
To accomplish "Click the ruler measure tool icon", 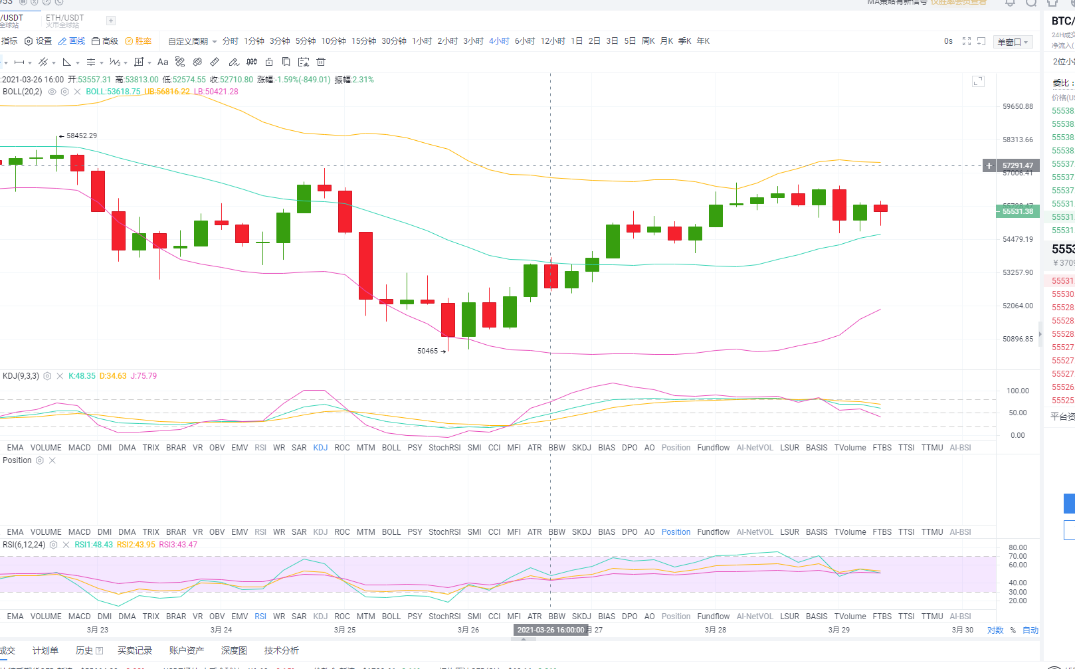I will [215, 62].
